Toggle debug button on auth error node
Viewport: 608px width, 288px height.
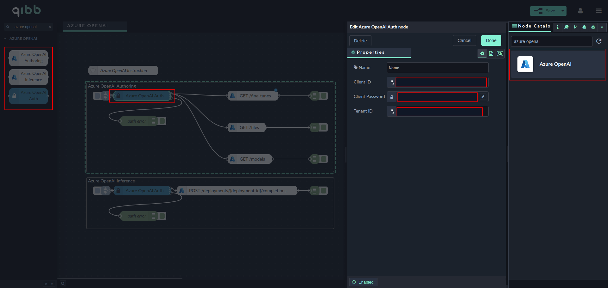click(162, 121)
